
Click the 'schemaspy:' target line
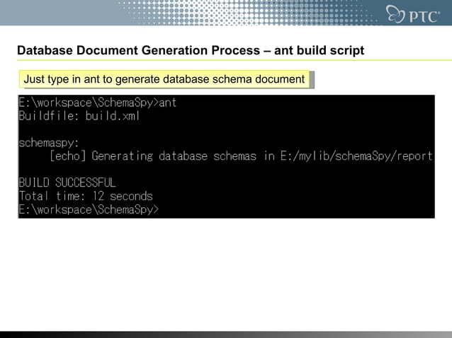(49, 143)
